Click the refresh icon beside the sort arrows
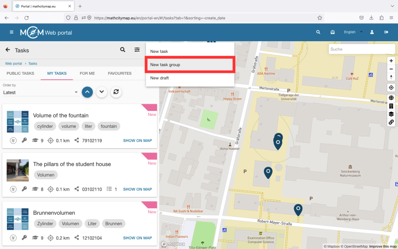Image resolution: width=398 pixels, height=249 pixels. coord(115,92)
